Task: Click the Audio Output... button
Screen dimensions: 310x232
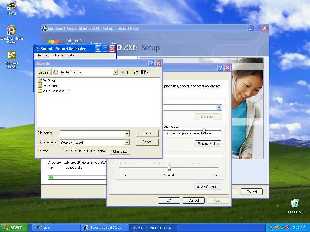Action: click(208, 187)
